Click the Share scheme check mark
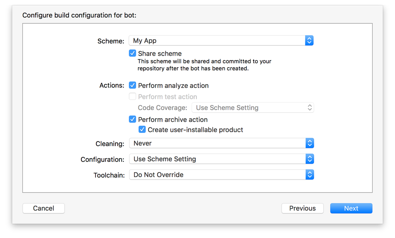Image resolution: width=395 pixels, height=238 pixels. pyautogui.click(x=132, y=53)
